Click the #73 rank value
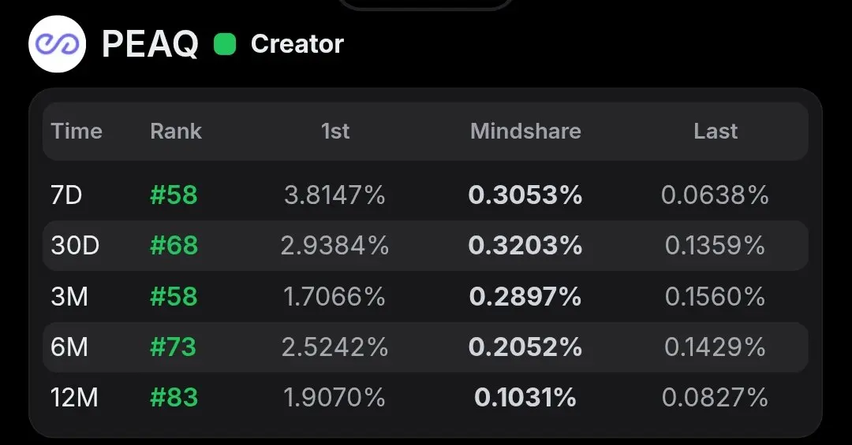The image size is (852, 445). (174, 347)
